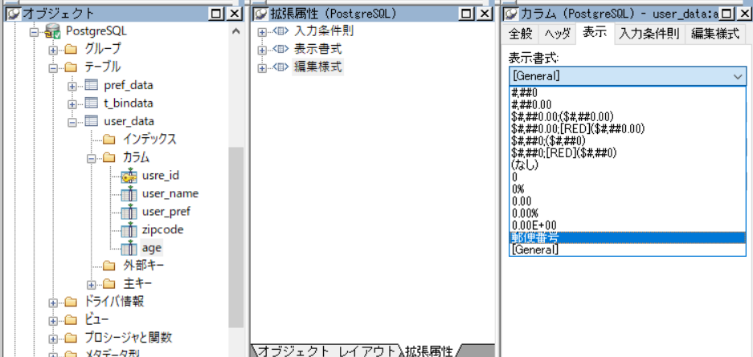Screen dimensions: 753x357
Task: Click the pref_data table icon
Action: pyautogui.click(x=91, y=85)
